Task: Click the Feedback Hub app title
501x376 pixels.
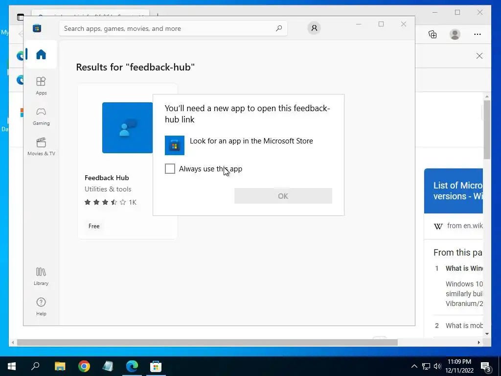Action: pos(107,178)
